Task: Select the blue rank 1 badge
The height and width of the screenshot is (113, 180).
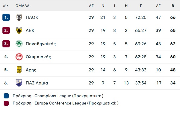Action: (x=6, y=17)
